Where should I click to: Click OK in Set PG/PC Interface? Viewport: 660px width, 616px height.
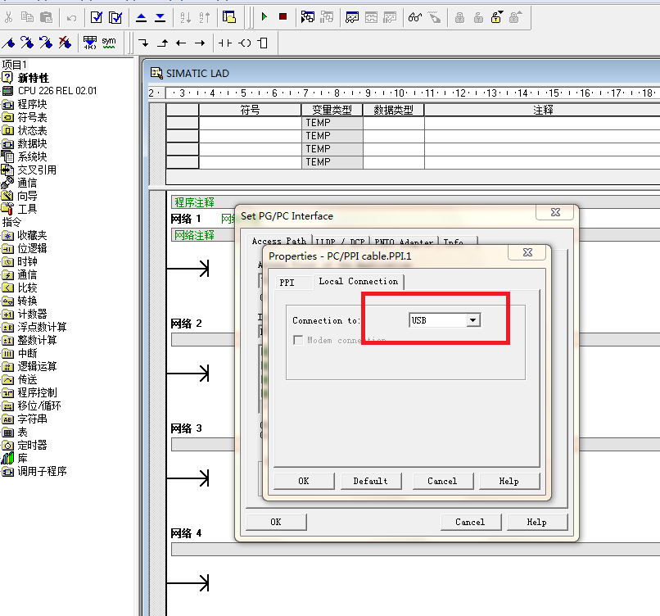point(276,522)
